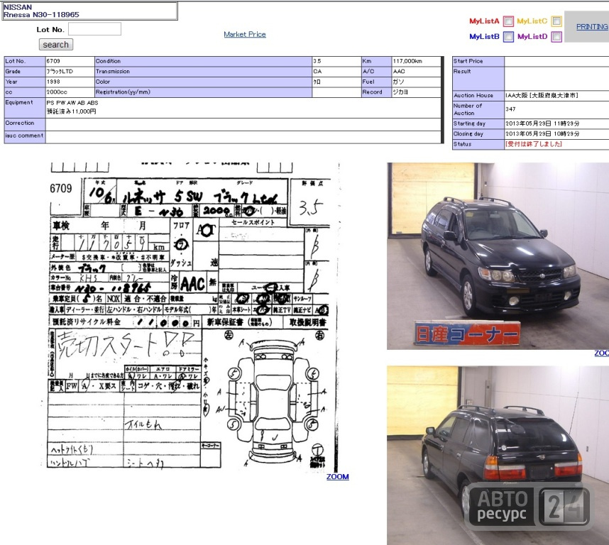Click the Correction row label
The height and width of the screenshot is (545, 609).
25,124
